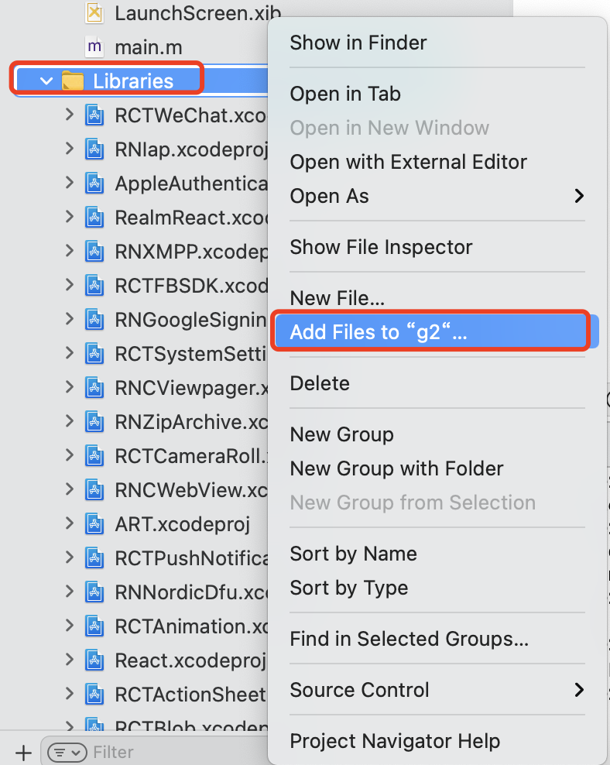Click the plus add button at bottom left
Screen dimensions: 610x765
pyautogui.click(x=24, y=752)
